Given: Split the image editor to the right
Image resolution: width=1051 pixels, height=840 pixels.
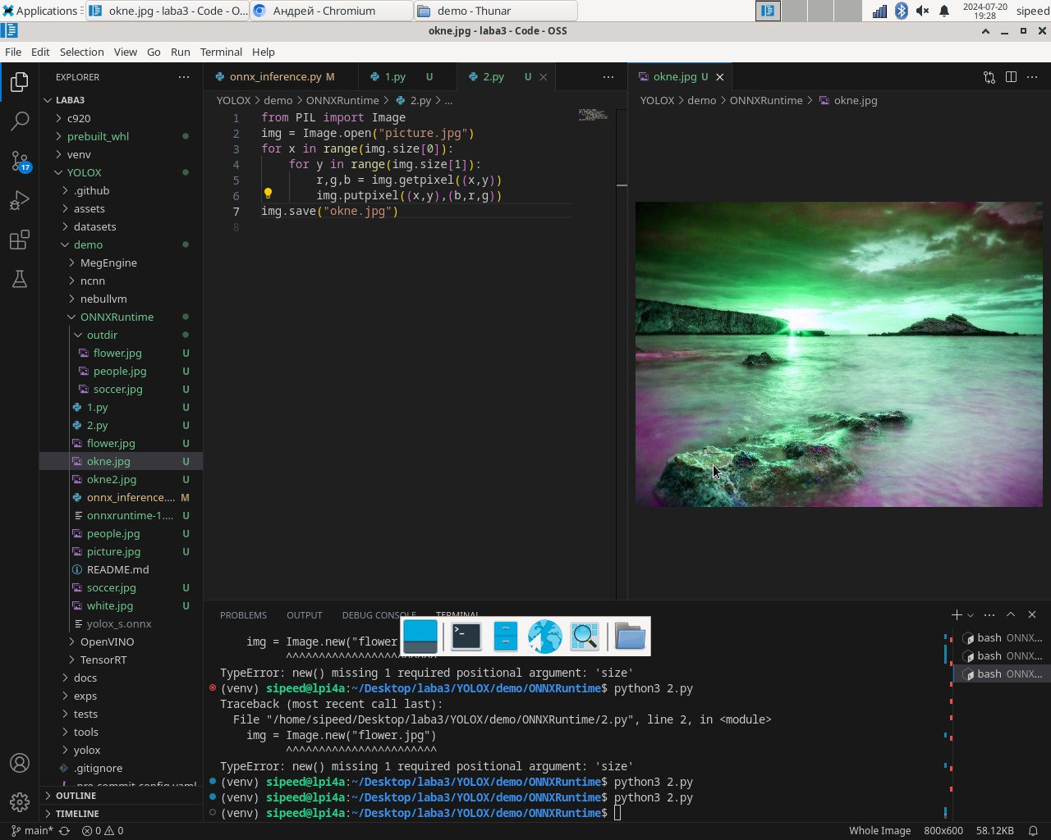Looking at the screenshot, I should coord(1011,77).
